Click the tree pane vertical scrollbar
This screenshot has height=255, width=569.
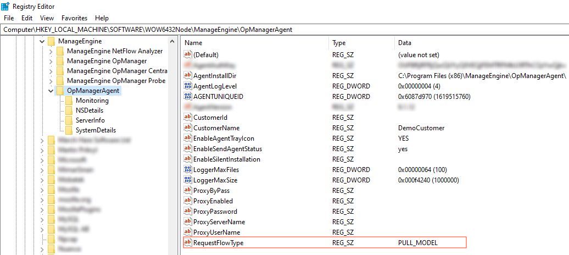click(x=174, y=145)
